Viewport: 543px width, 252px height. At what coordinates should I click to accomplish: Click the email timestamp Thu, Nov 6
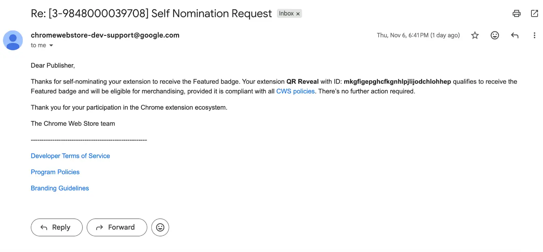pos(418,35)
